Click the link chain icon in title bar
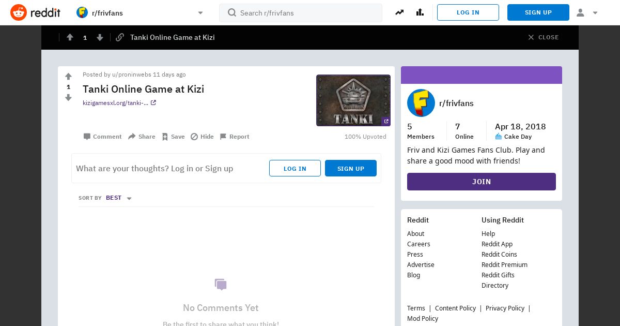620x326 pixels. tap(120, 37)
